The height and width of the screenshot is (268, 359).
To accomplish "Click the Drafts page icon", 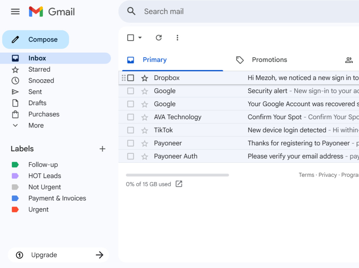I will pyautogui.click(x=15, y=103).
